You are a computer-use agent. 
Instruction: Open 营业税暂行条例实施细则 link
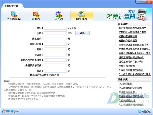coord(131,96)
